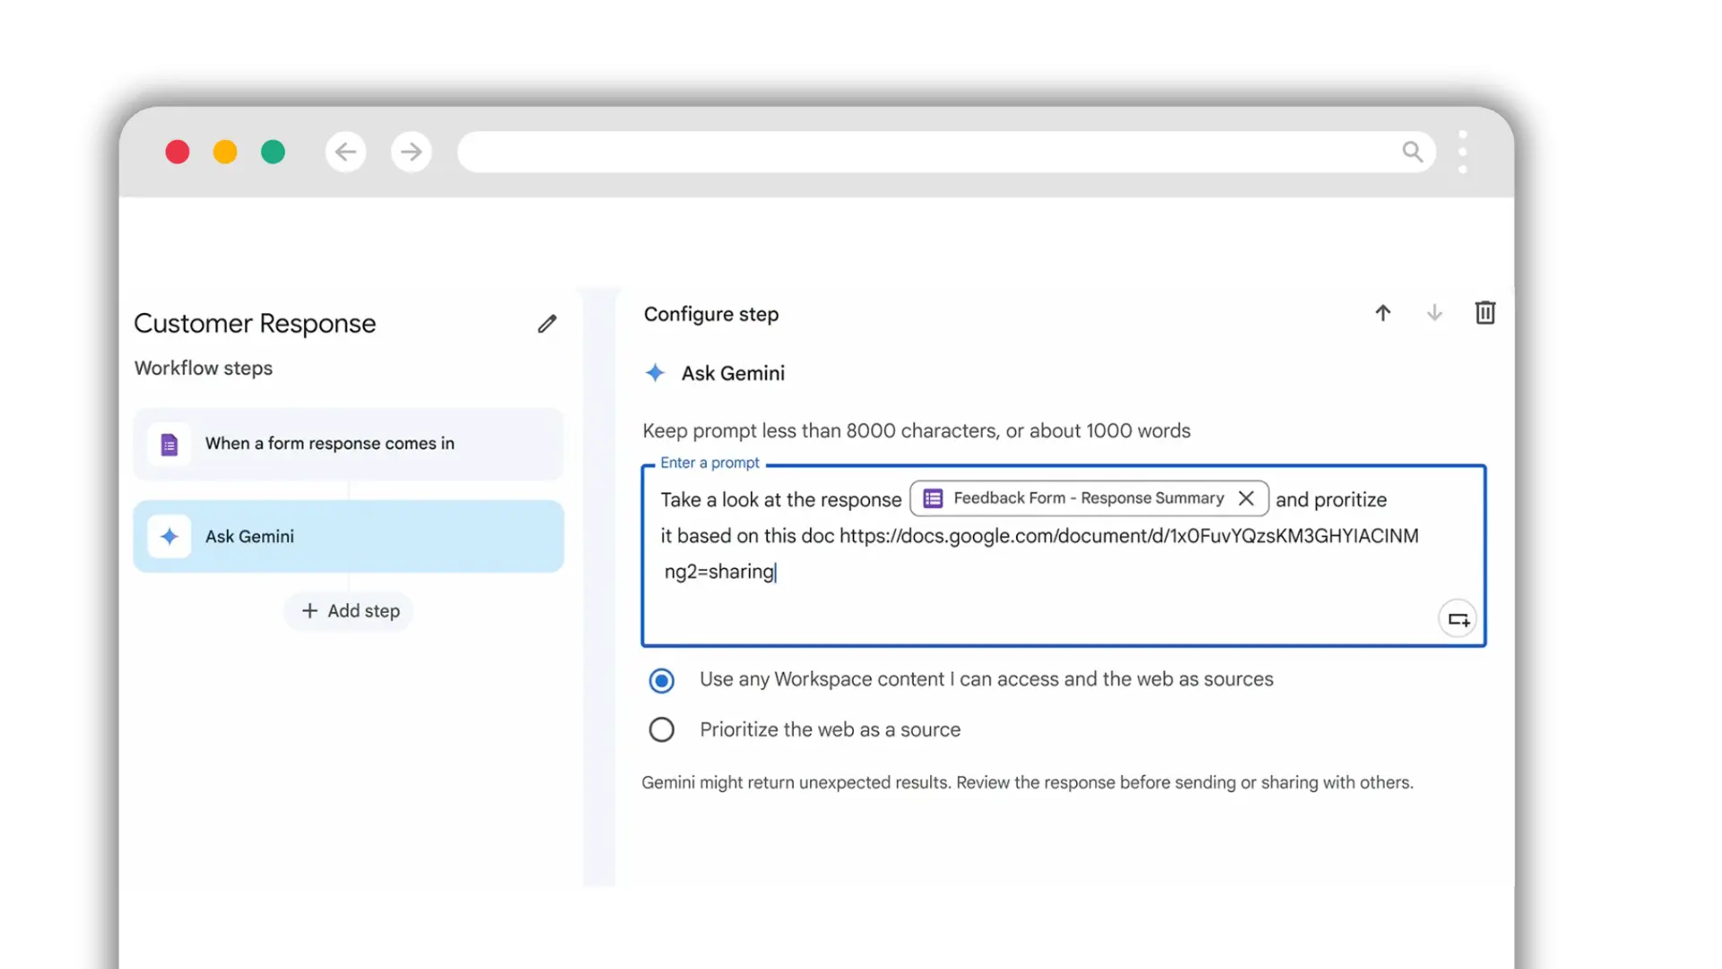Click the browser address bar field

tap(946, 152)
